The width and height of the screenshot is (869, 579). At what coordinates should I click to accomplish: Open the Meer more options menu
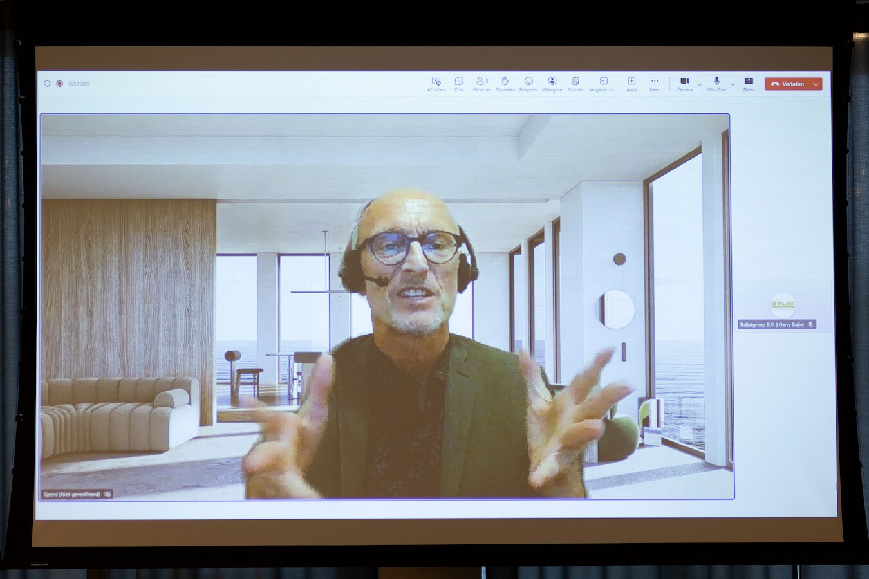pos(655,82)
